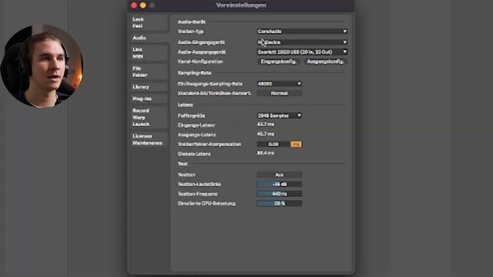Minimize the window with the yellow button
Viewport: 493px width, 277px height.
pyautogui.click(x=143, y=5)
